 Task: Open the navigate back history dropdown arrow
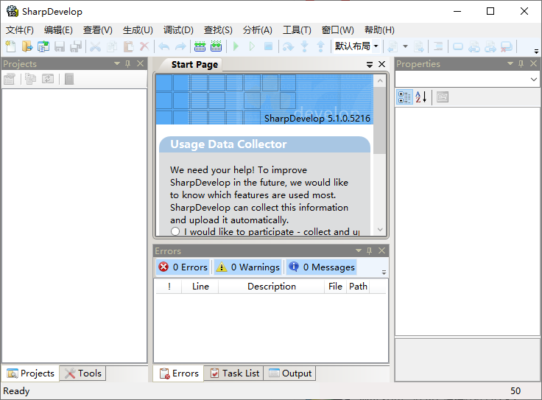tap(406, 46)
